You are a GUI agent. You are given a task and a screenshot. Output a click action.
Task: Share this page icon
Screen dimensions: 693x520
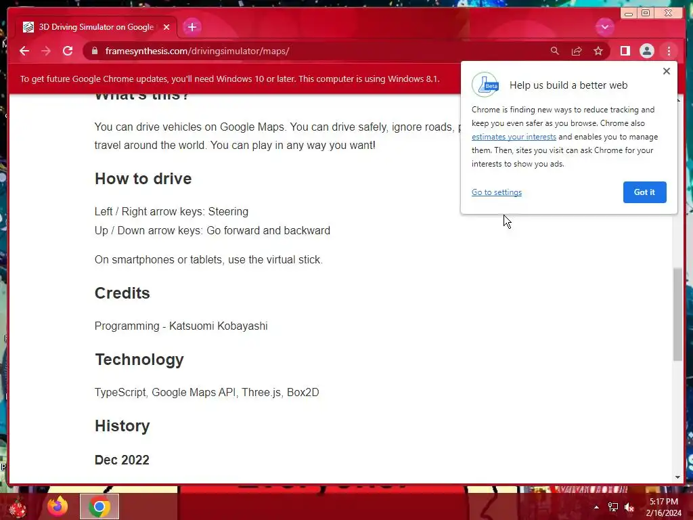tap(577, 51)
